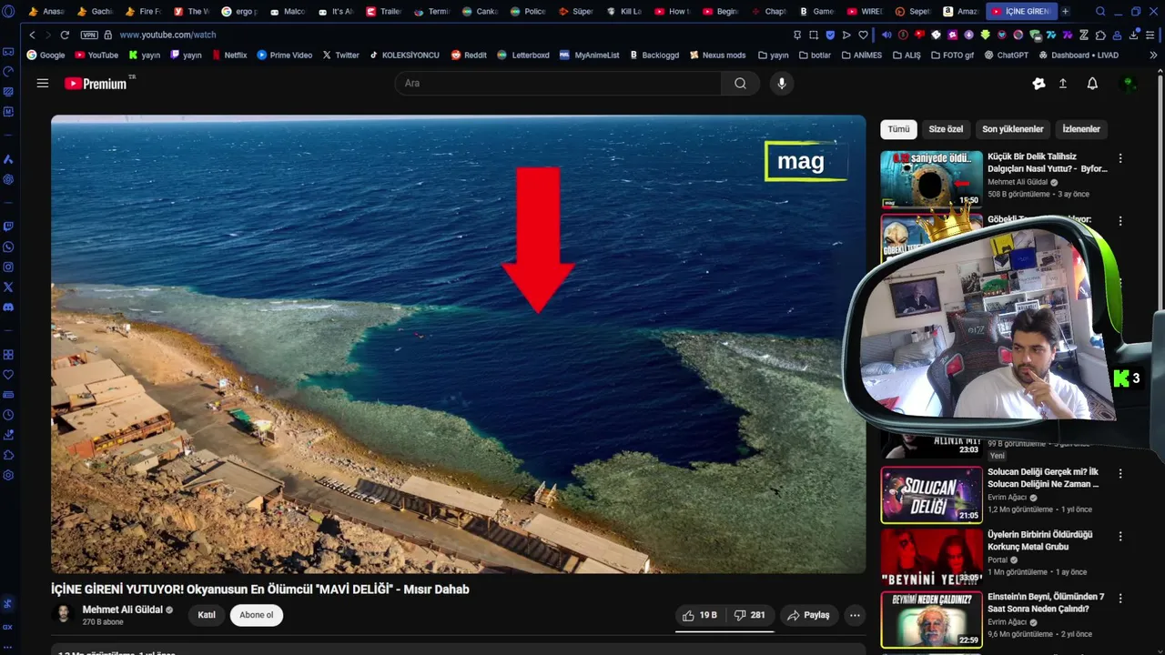Open browser history clock in sidebar
This screenshot has height=655, width=1165.
pos(8,414)
